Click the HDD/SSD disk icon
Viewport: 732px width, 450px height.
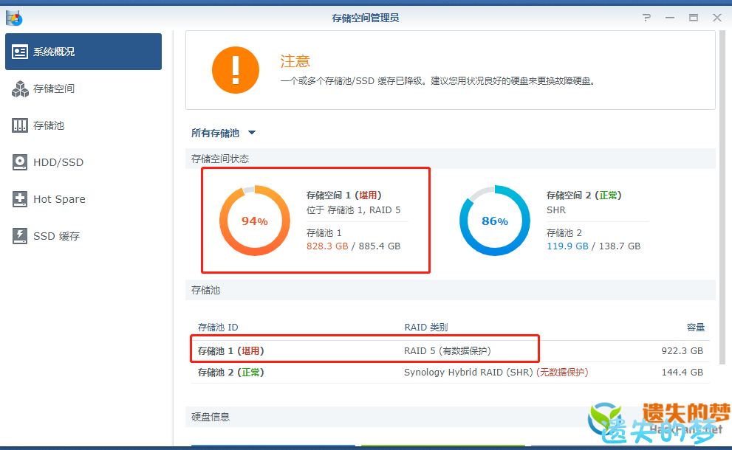click(x=20, y=162)
